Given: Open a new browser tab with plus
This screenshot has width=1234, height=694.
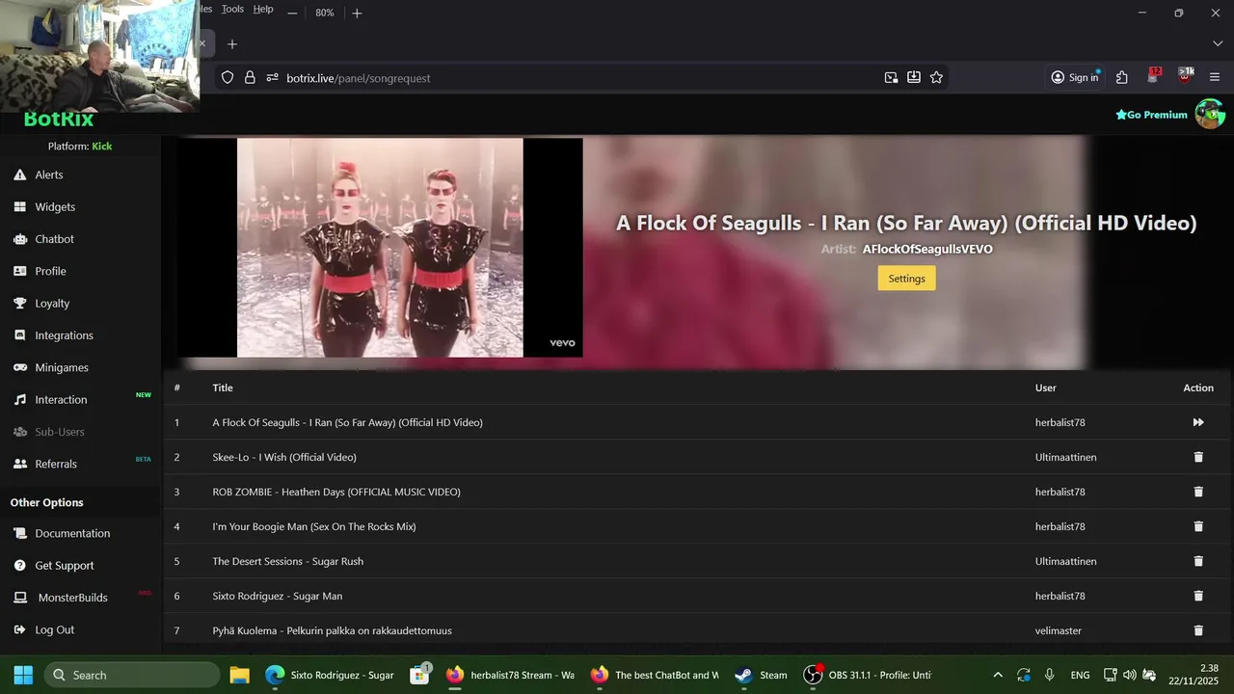Looking at the screenshot, I should tap(232, 44).
